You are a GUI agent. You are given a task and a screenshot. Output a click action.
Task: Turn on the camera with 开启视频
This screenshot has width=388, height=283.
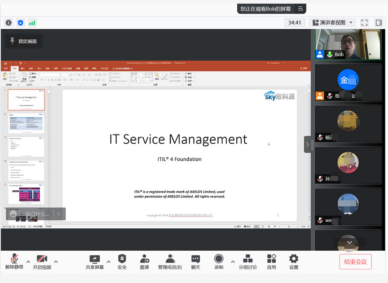coord(42,262)
